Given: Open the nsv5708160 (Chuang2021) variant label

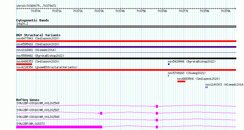Looking at the screenshot, I should tap(187, 73).
